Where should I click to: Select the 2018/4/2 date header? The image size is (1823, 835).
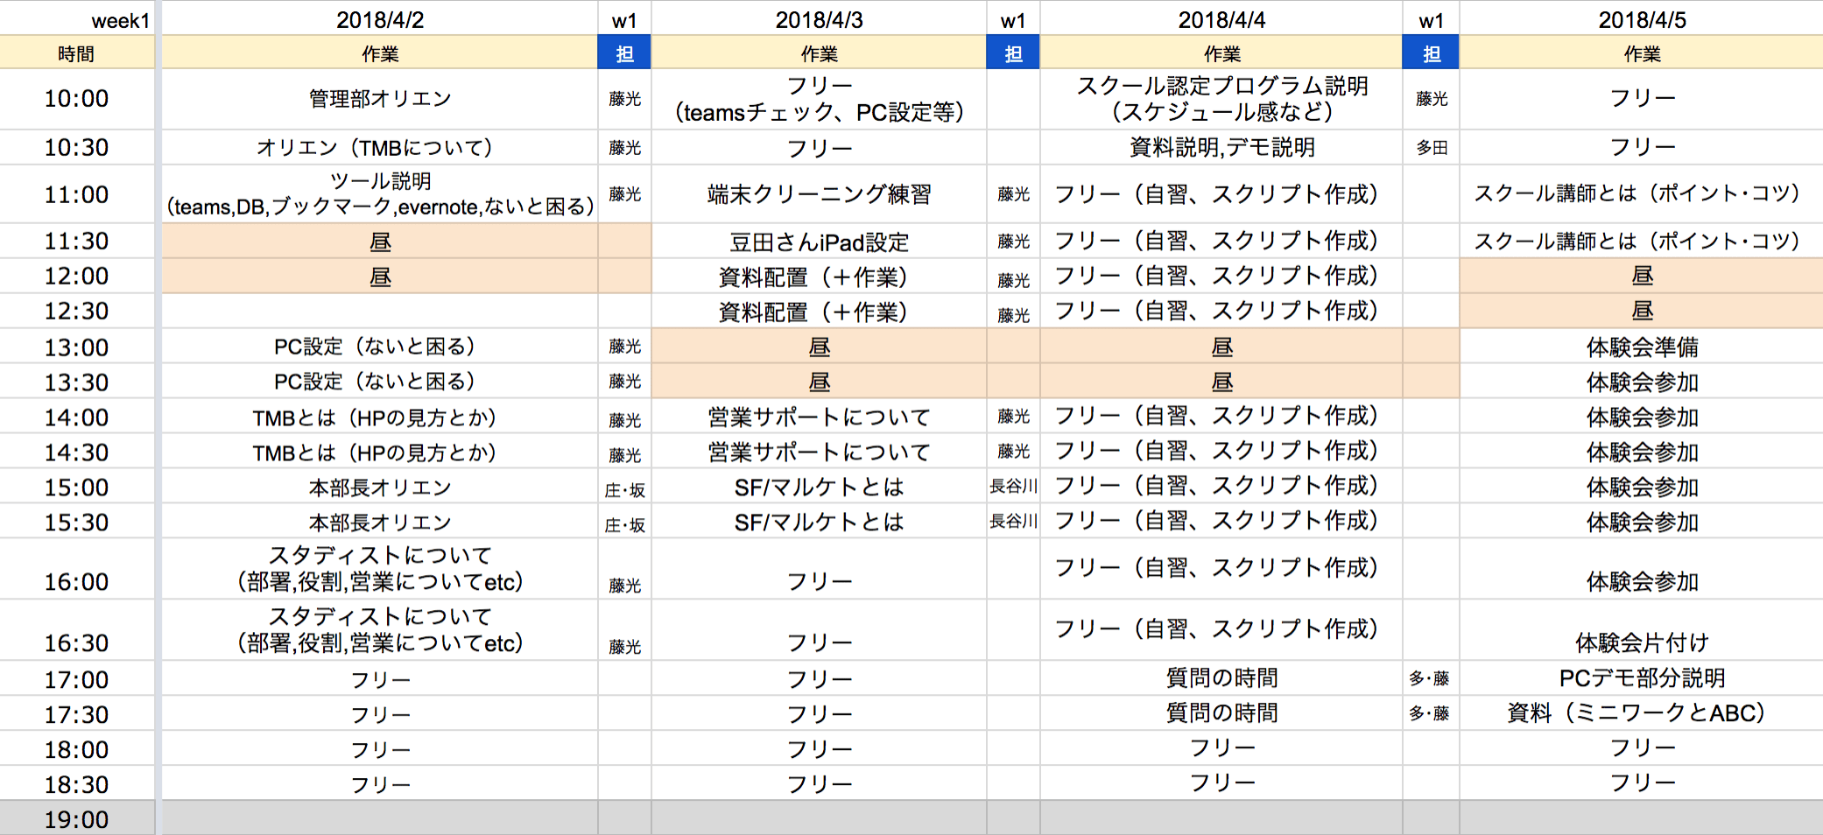click(380, 20)
